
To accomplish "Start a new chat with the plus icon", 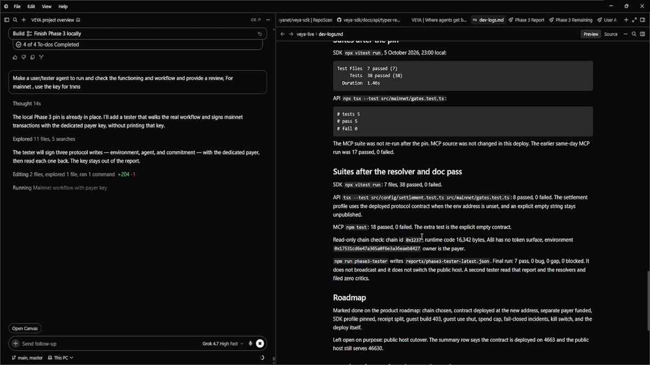I will (23, 20).
